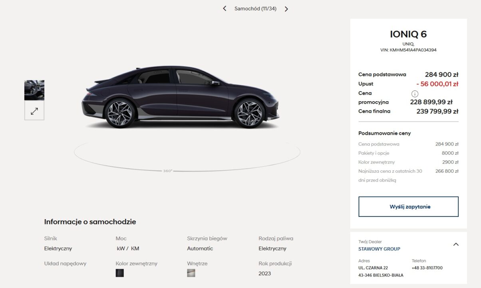Click the Rok produkcji value 2023
Screen dimensions: 481x288
click(264, 274)
